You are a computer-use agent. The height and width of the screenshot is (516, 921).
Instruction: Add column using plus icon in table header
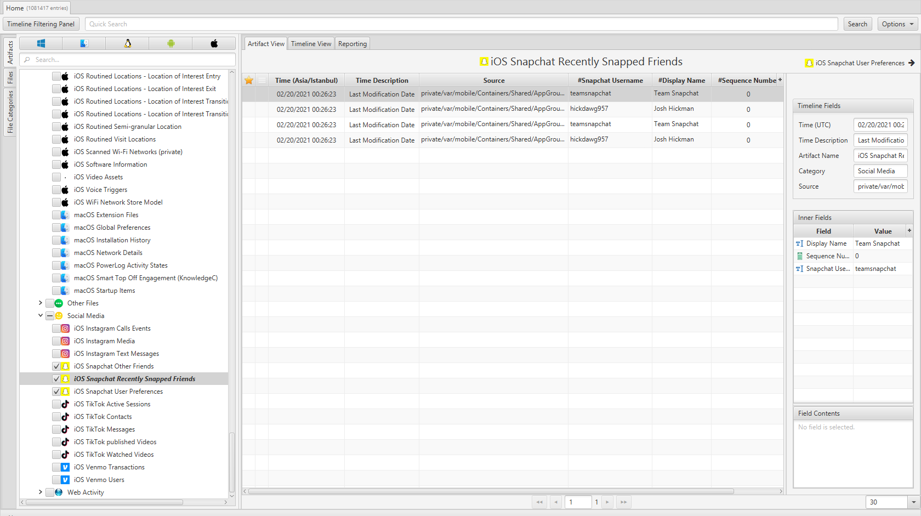click(780, 80)
